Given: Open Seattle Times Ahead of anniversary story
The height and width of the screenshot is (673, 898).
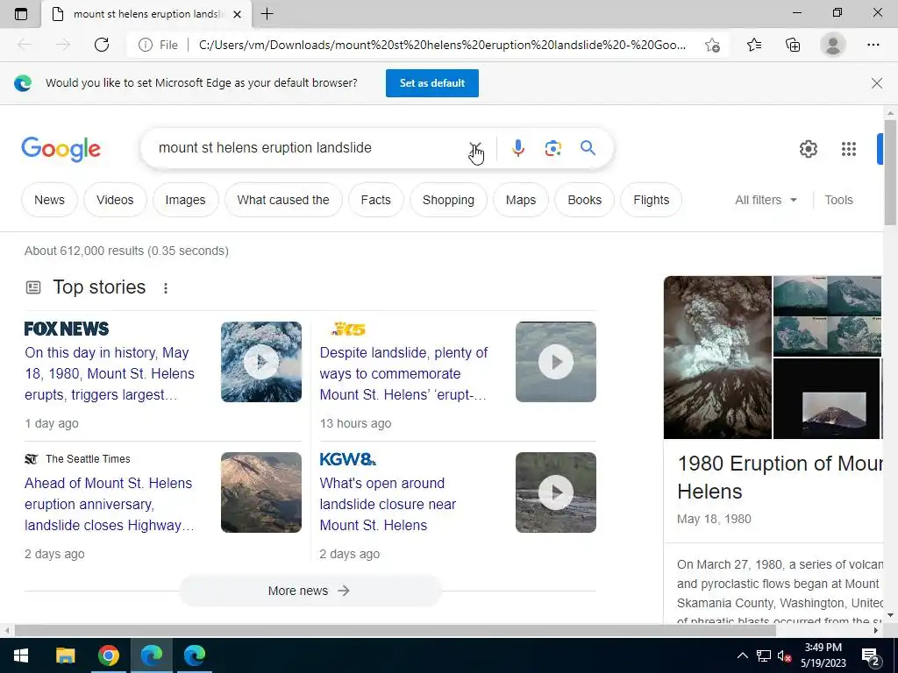Looking at the screenshot, I should [110, 504].
